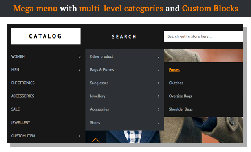Open the Bags & Purses submenu arrow

159,70
